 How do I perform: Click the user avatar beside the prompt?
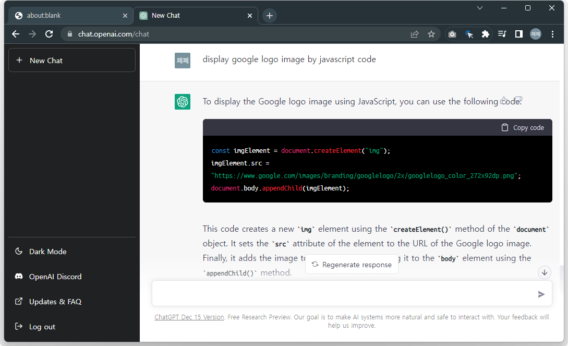point(183,61)
